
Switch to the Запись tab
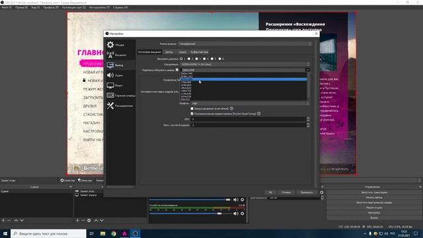(169, 52)
